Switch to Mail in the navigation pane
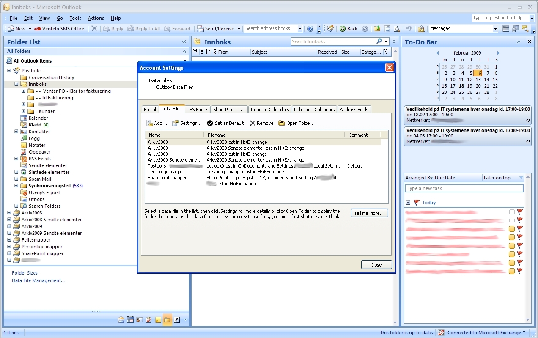Screen dimensions: 538x338 click(x=121, y=320)
